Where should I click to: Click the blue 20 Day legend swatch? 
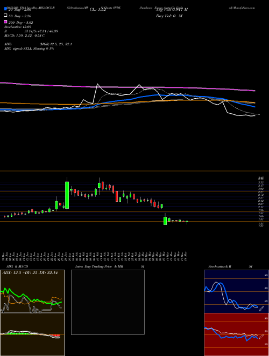(x=5, y=9)
